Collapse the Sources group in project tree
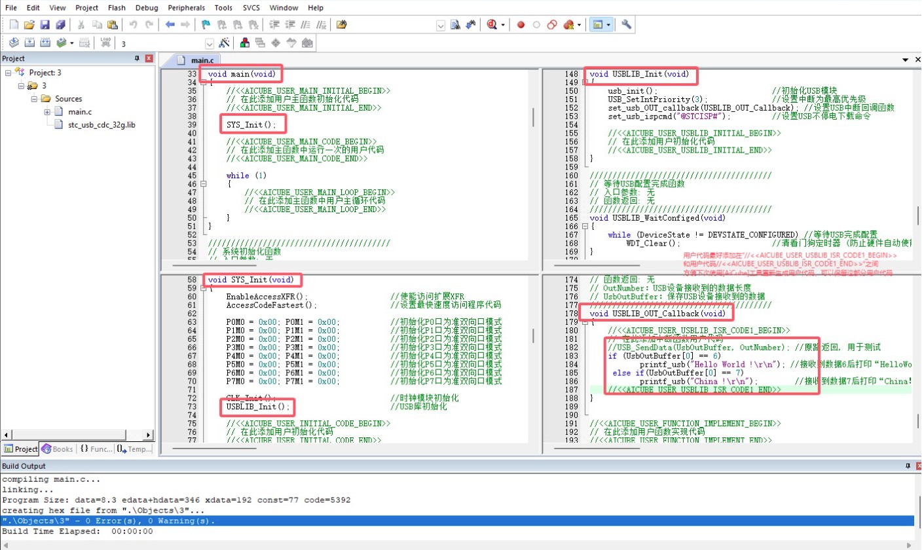The height and width of the screenshot is (550, 924). coord(35,99)
